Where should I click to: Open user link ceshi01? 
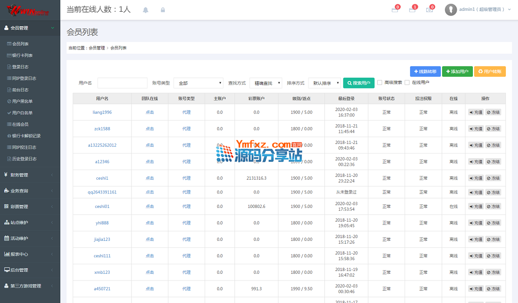(102, 207)
